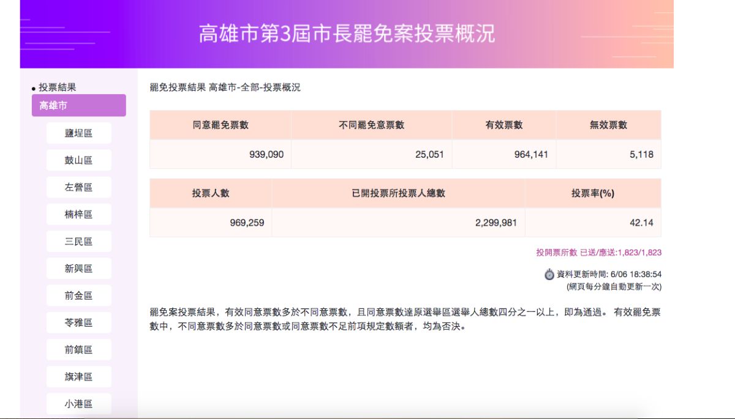Screen dimensions: 735x419
Task: View 楠梓區 voting results
Action: [x=78, y=213]
